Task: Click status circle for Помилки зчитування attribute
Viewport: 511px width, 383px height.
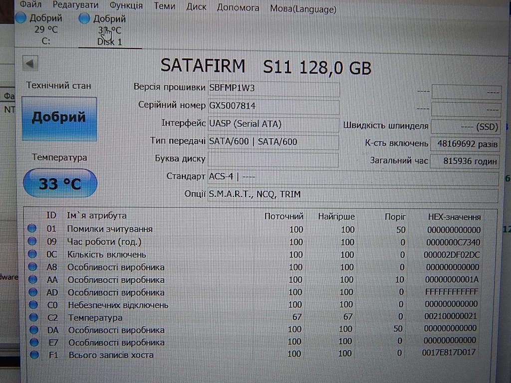Action: coord(32,229)
